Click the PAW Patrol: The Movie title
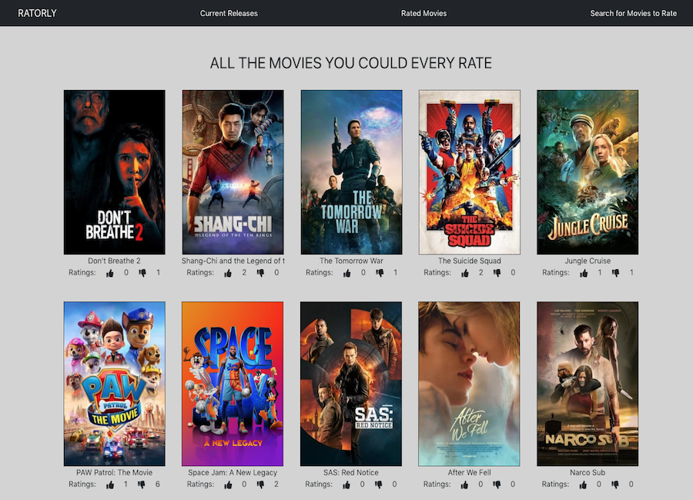This screenshot has height=500, width=693. click(x=114, y=472)
